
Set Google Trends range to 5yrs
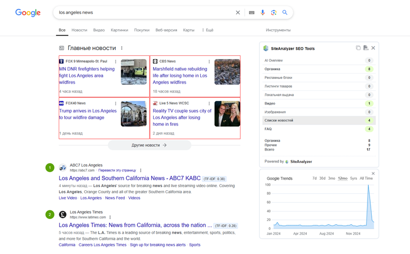[353, 178]
